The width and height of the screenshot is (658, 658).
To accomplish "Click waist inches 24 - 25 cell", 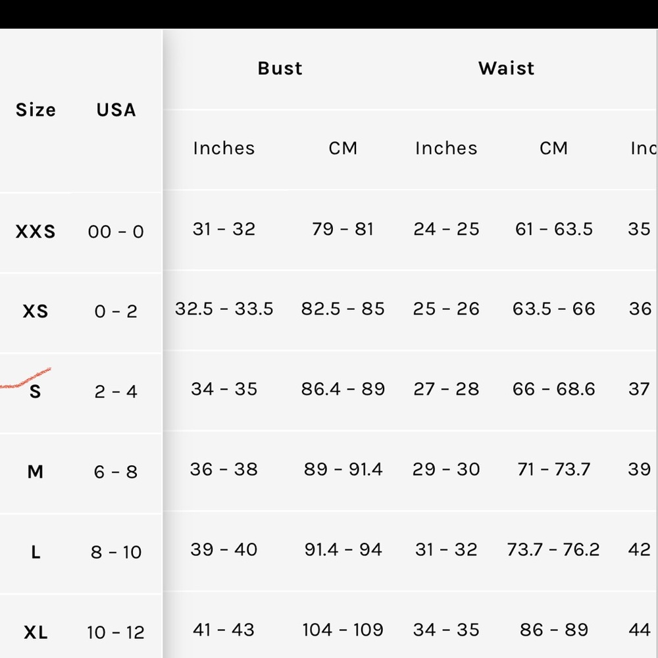I will [446, 229].
